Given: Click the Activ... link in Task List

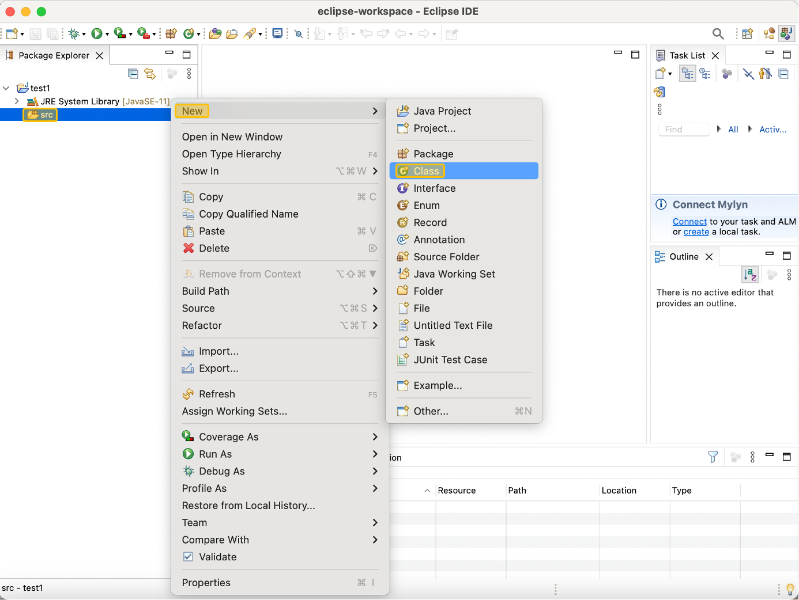Looking at the screenshot, I should click(773, 130).
